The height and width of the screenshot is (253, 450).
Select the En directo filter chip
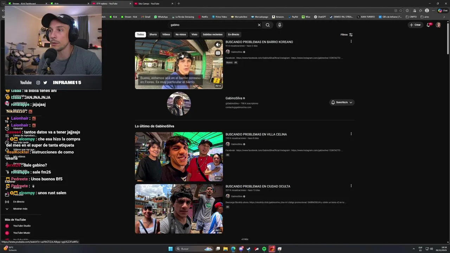(x=233, y=34)
